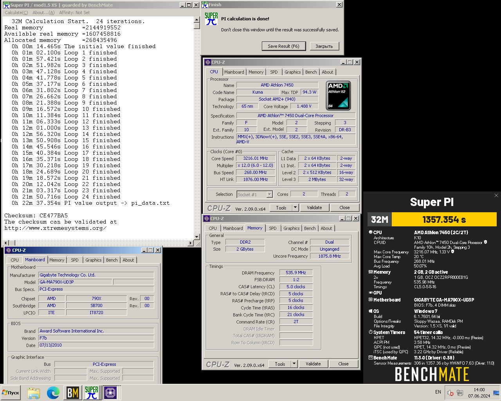
Task: Open the Calculate menu in Super PI
Action: pos(16,13)
